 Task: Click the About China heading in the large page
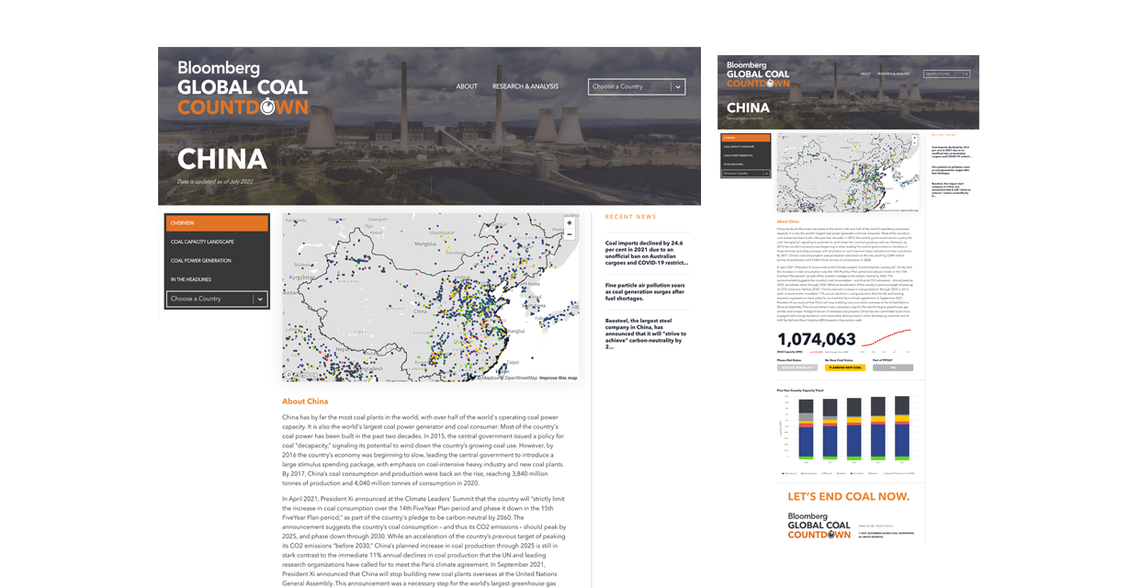tap(305, 401)
